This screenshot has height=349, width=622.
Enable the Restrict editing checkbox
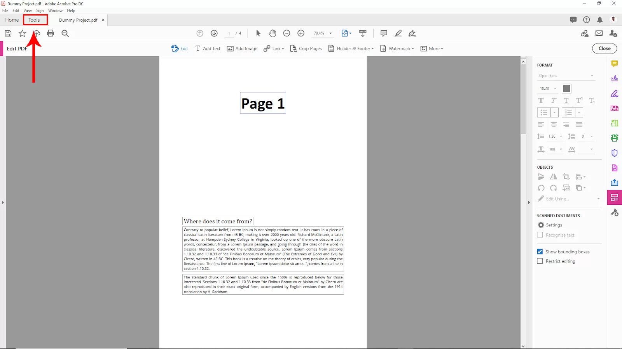[x=540, y=261]
